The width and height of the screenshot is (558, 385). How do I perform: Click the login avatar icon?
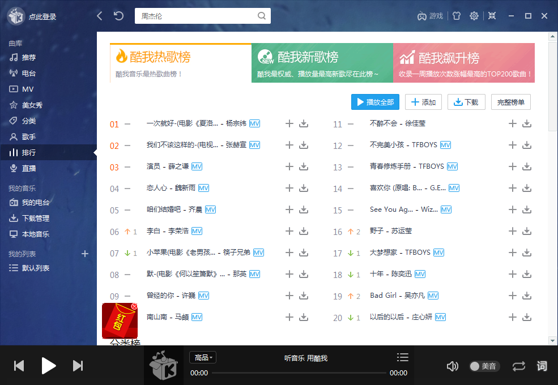pyautogui.click(x=16, y=16)
